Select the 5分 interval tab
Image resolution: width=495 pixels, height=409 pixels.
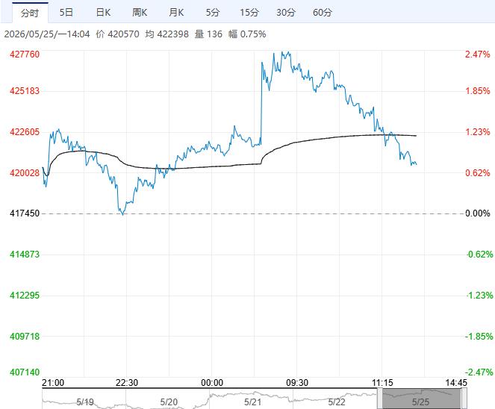pyautogui.click(x=213, y=13)
